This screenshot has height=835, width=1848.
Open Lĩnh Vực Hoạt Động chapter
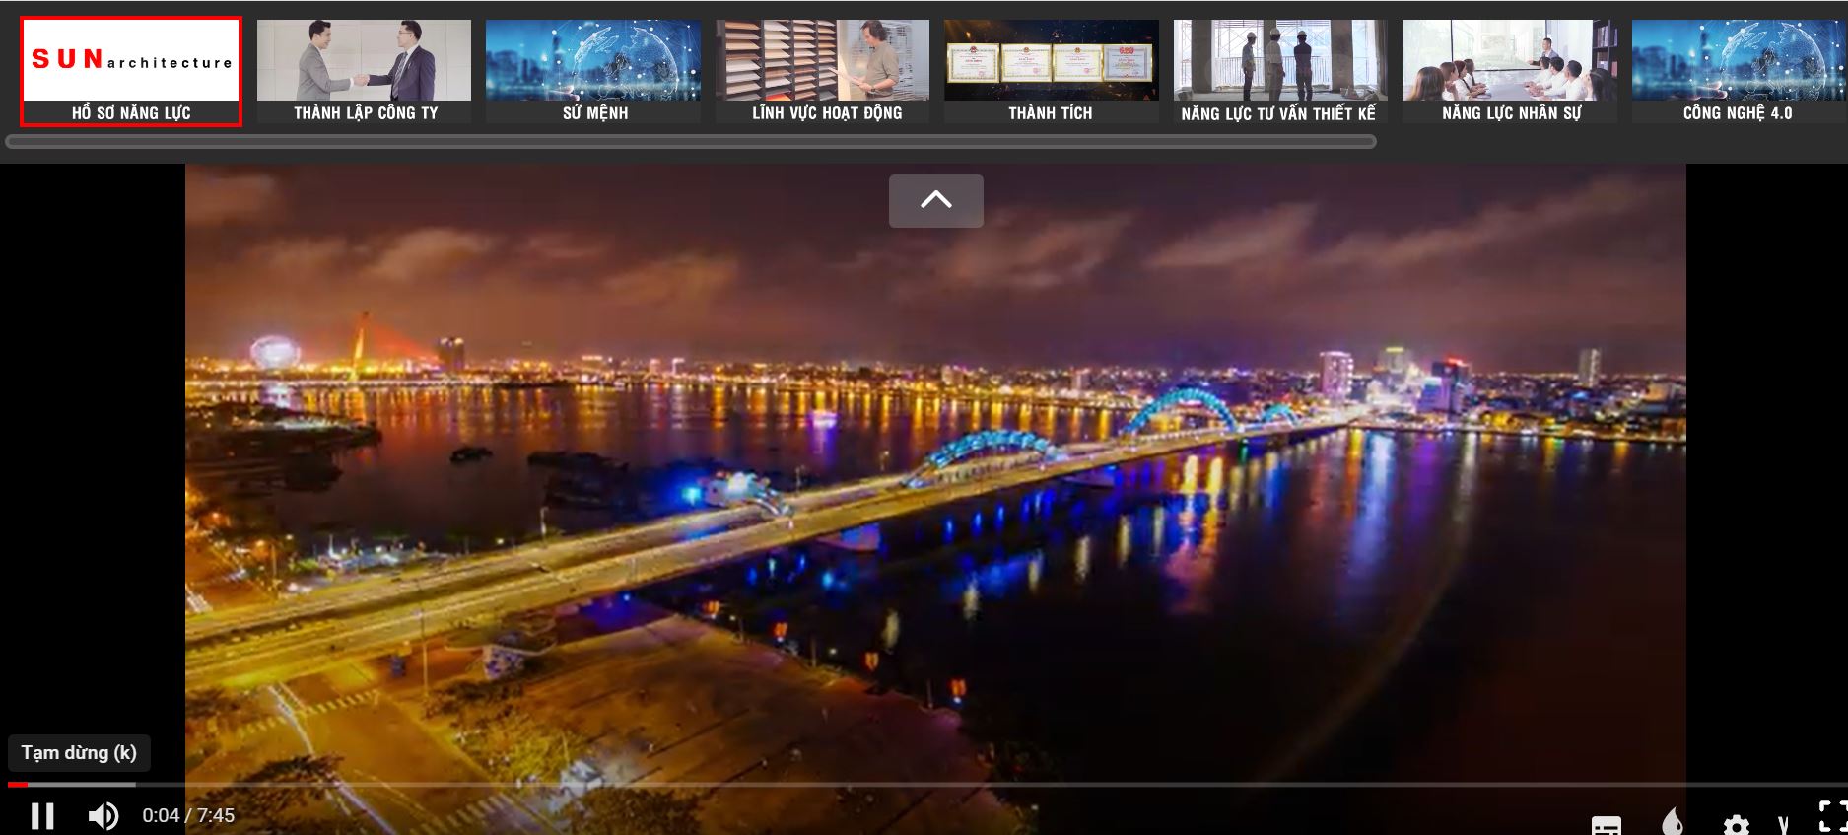click(823, 71)
